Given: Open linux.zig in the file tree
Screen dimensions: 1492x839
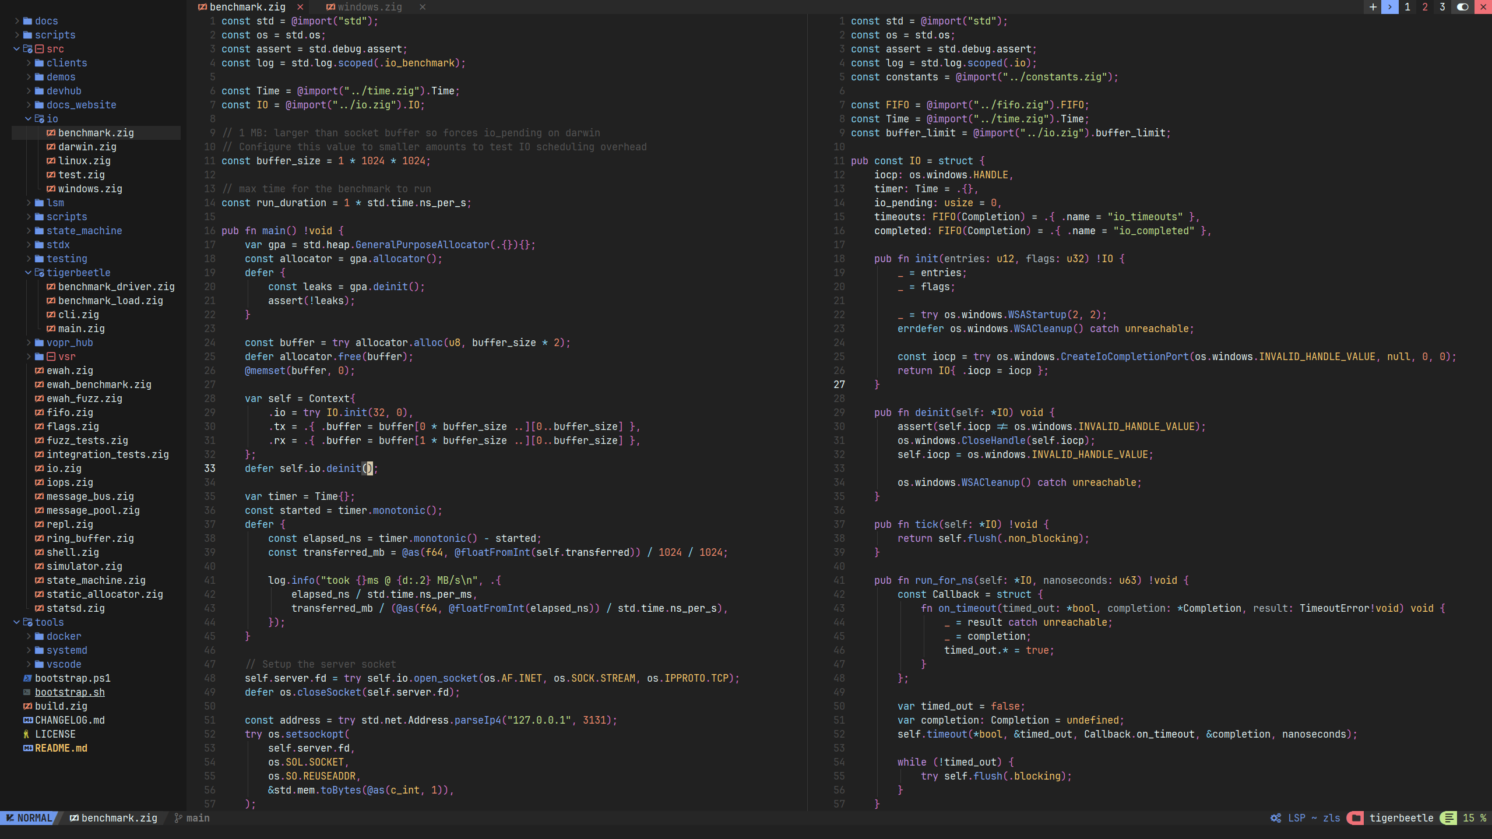Looking at the screenshot, I should pos(84,161).
